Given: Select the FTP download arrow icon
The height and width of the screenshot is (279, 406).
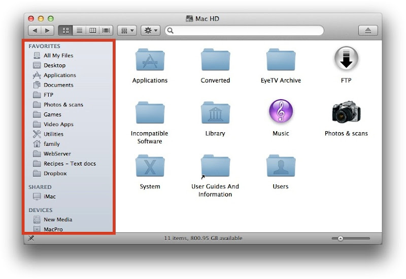Looking at the screenshot, I should click(x=346, y=59).
